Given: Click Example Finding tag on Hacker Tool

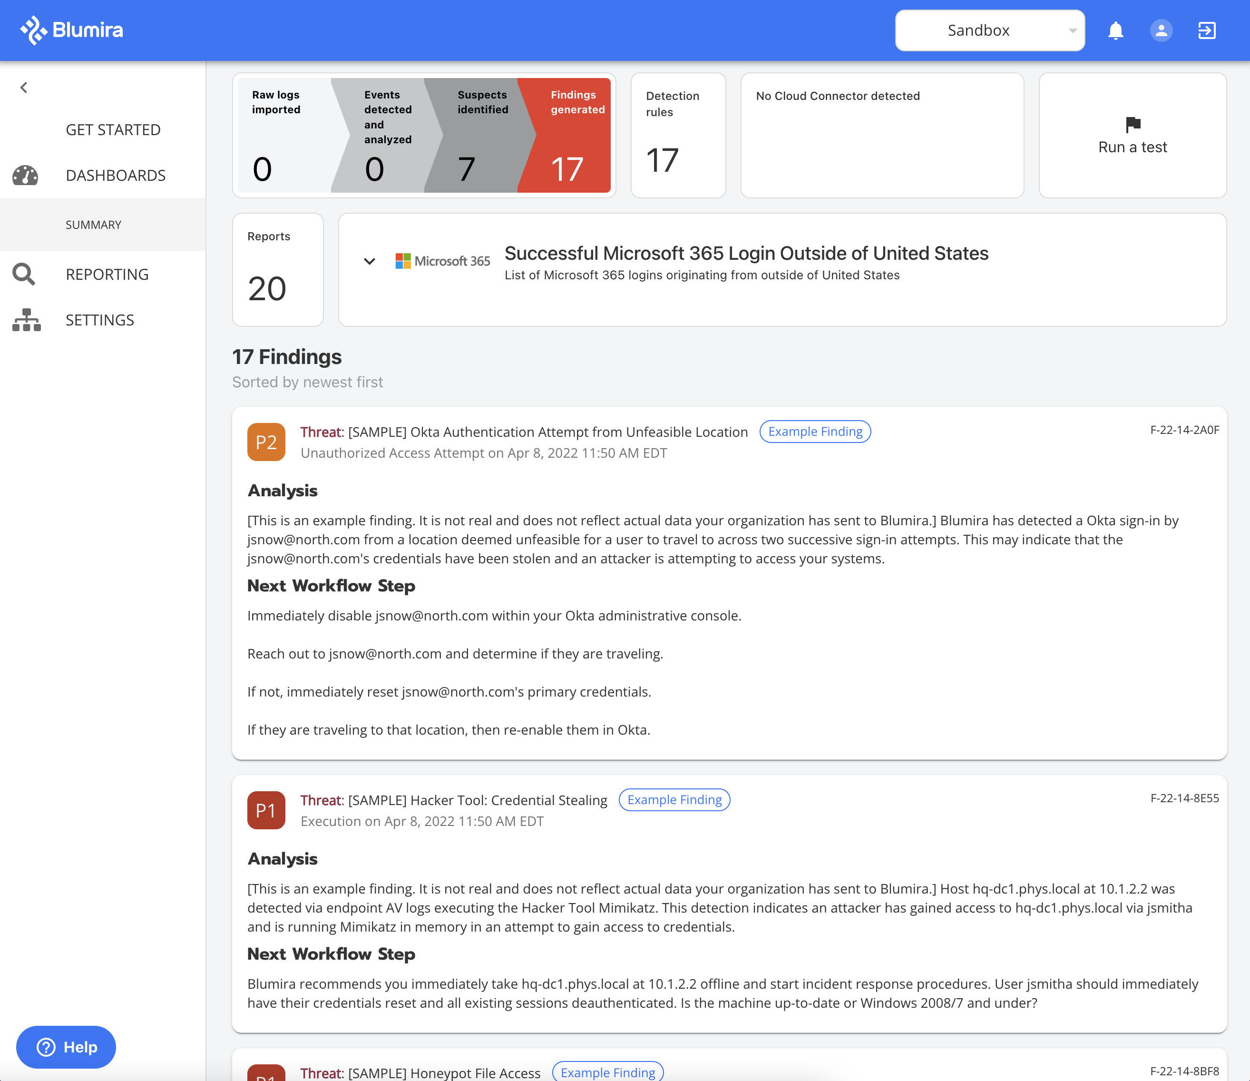Looking at the screenshot, I should pos(674,800).
